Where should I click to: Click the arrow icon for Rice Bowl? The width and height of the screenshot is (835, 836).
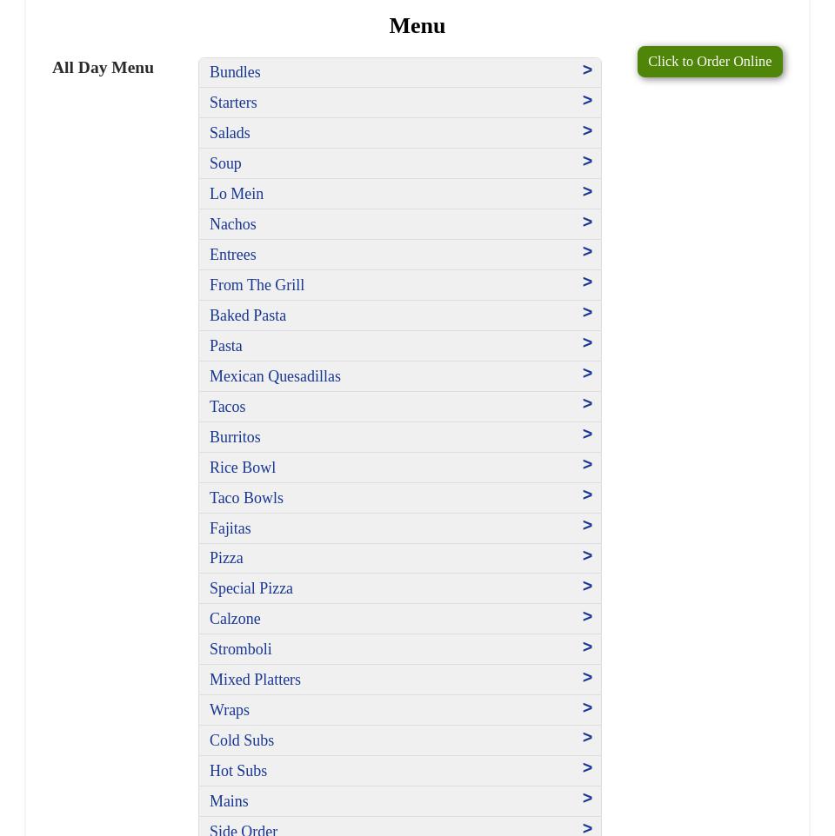click(587, 465)
